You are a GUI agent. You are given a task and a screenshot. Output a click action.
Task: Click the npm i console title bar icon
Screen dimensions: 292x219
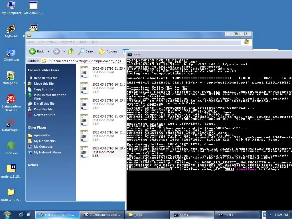130,54
